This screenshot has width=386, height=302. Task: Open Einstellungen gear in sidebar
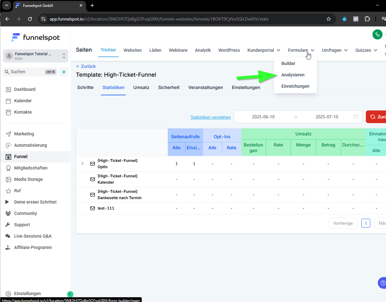9,293
